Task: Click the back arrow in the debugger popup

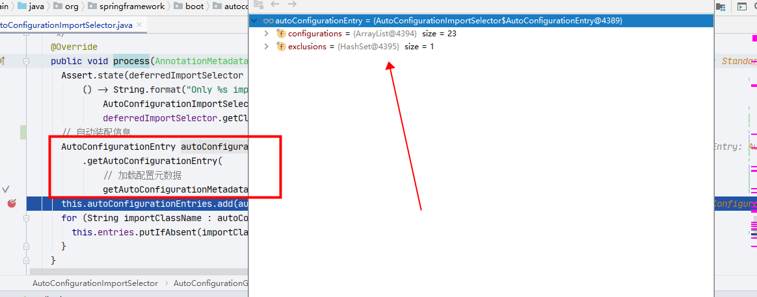Action: [x=274, y=5]
